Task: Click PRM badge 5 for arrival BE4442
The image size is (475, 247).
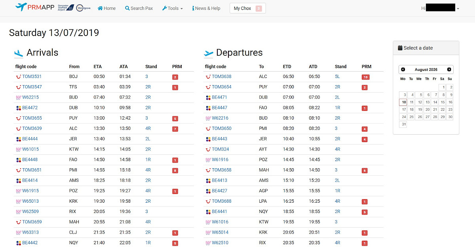Action: point(175,243)
